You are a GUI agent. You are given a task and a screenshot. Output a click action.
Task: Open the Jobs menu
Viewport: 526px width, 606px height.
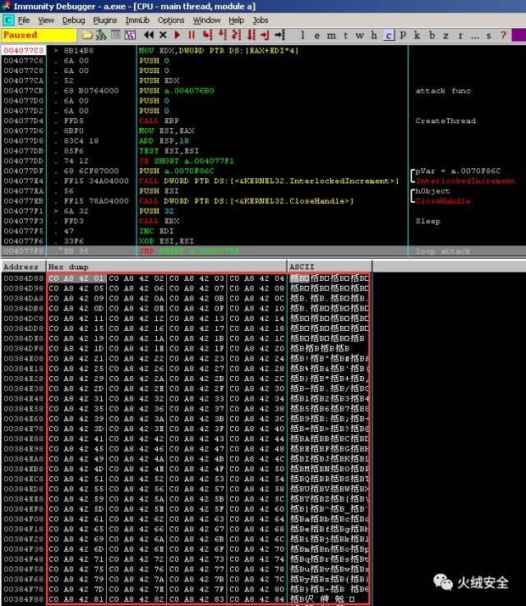[x=261, y=20]
